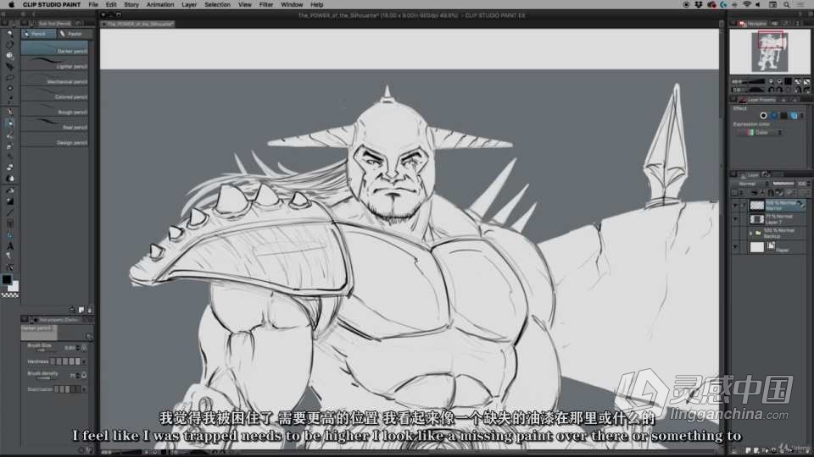
Task: Click the Navigator canvas preview thumbnail
Action: 770,52
